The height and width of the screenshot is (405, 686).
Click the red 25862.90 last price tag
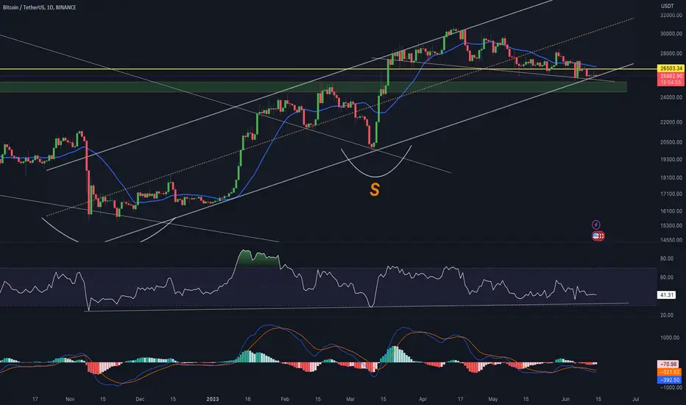(x=671, y=76)
